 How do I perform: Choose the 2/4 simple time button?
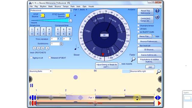pyautogui.click(x=37, y=31)
